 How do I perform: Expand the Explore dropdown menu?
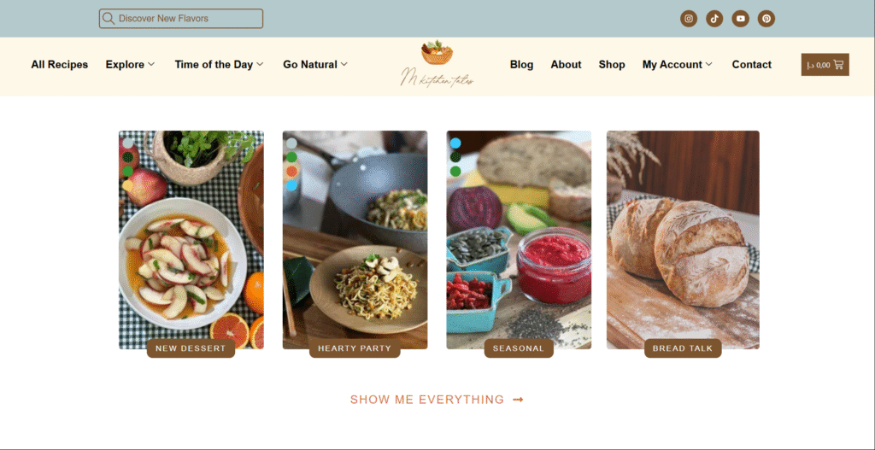click(x=130, y=65)
